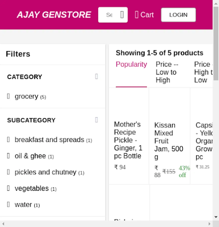219x227 pixels.
Task: Check the grocery category checkbox
Action: click(x=8, y=96)
